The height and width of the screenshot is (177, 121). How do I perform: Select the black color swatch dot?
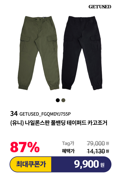coord(58,100)
